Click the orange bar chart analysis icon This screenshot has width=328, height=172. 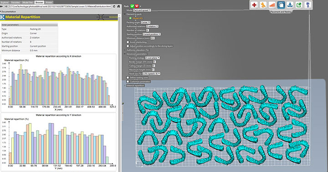coord(272,5)
